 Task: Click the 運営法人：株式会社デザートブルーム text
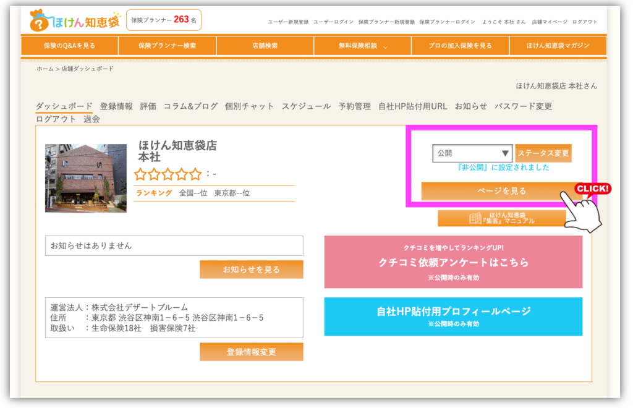(119, 307)
